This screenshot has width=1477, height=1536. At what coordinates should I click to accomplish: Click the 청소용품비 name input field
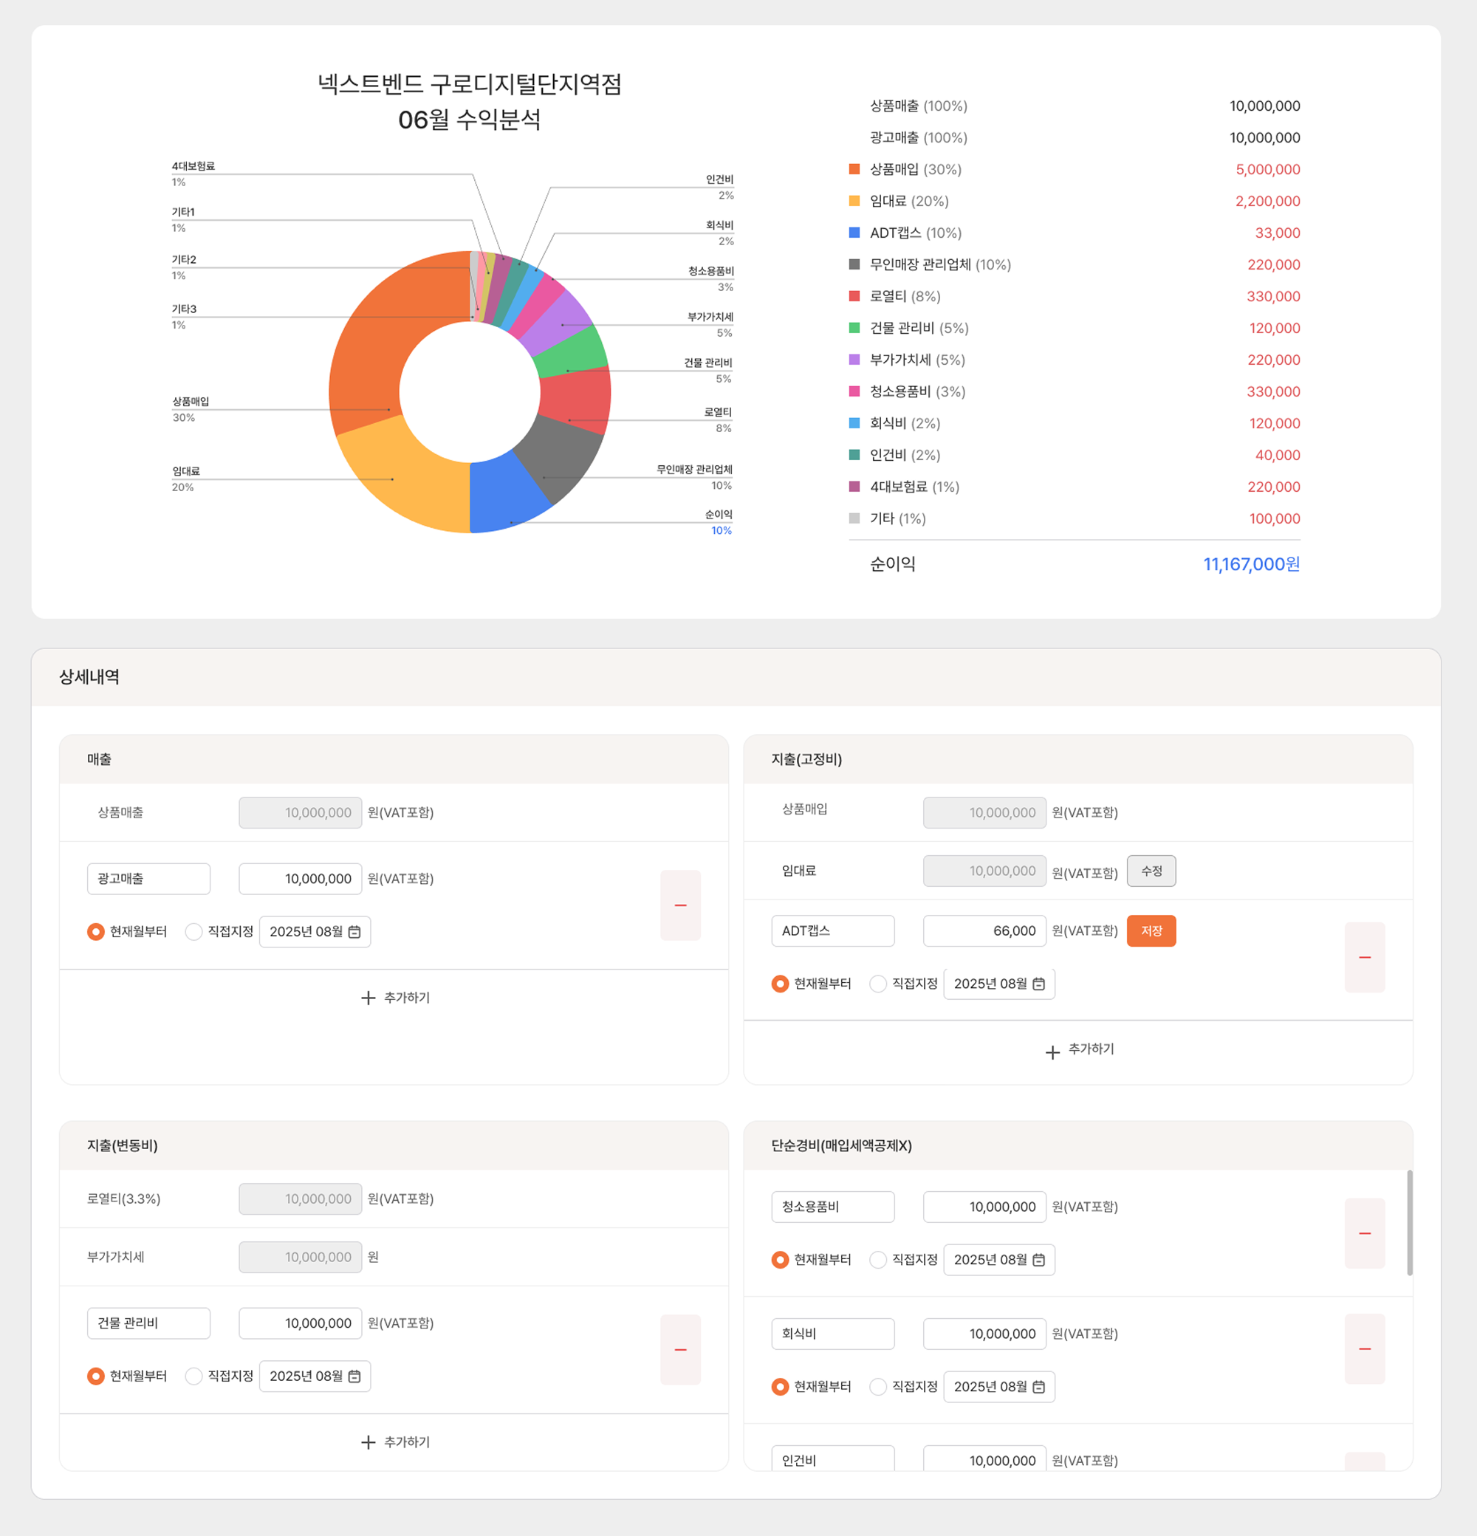[832, 1207]
